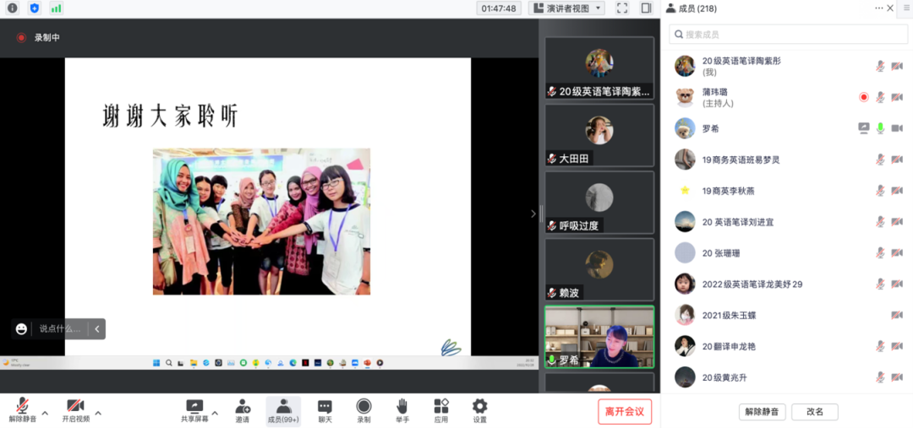The image size is (913, 428).
Task: Expand audio options arrow beside 解除静音
Action: (45, 413)
